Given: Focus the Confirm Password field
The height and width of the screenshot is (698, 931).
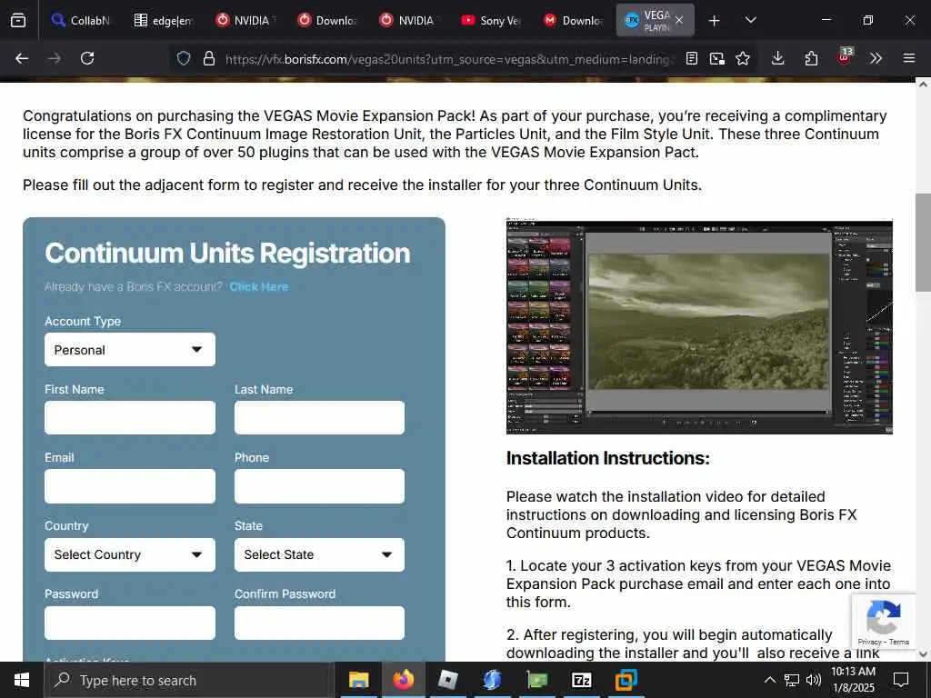Looking at the screenshot, I should pyautogui.click(x=319, y=623).
